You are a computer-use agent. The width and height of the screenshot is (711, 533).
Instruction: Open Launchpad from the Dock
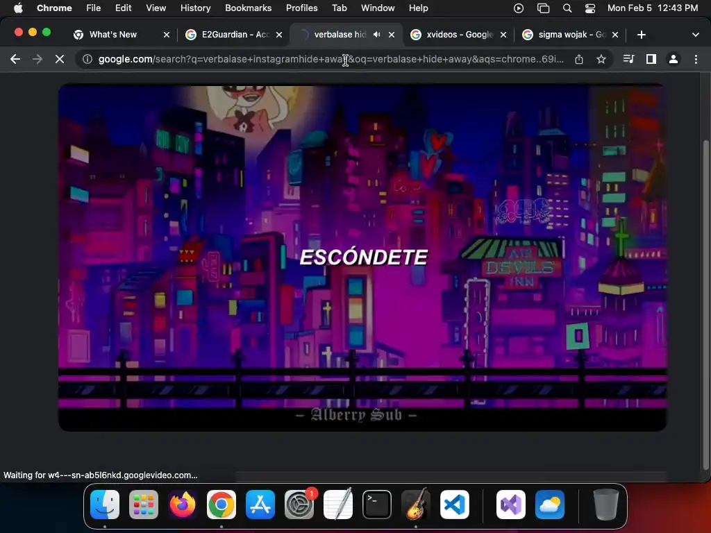click(x=144, y=505)
